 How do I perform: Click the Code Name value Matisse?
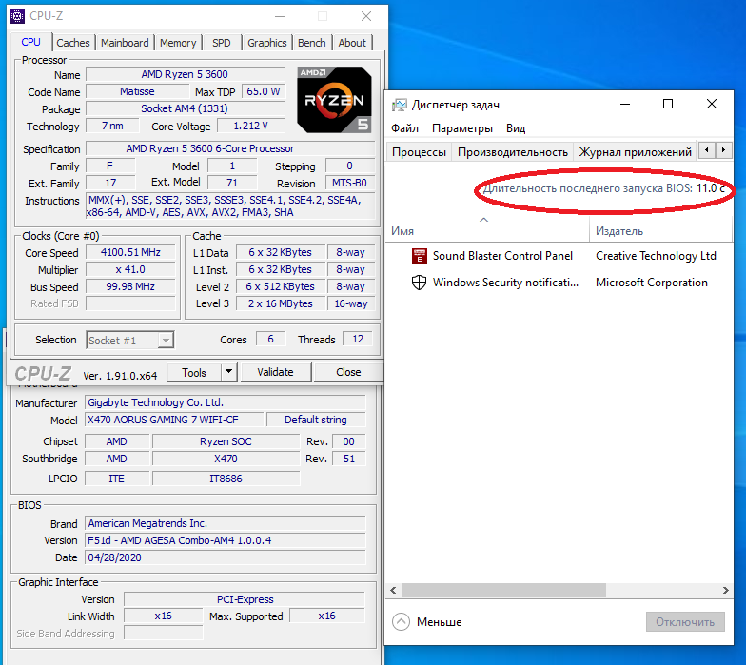137,91
